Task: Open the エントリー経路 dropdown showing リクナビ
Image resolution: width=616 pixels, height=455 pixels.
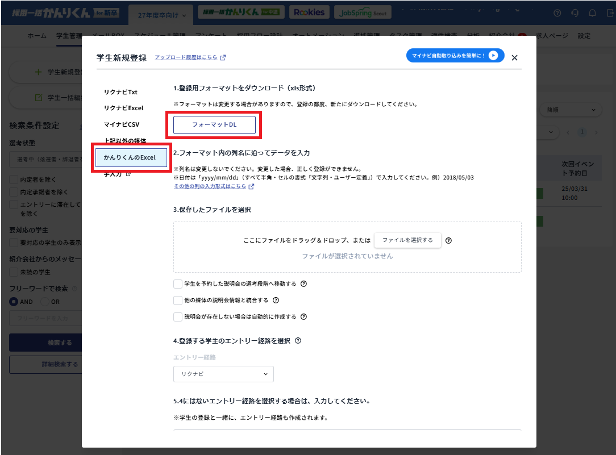Action: (x=223, y=374)
